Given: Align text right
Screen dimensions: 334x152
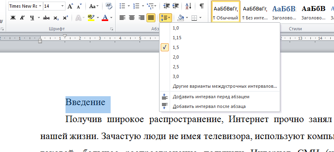Looking at the screenshot, I should point(142,18).
